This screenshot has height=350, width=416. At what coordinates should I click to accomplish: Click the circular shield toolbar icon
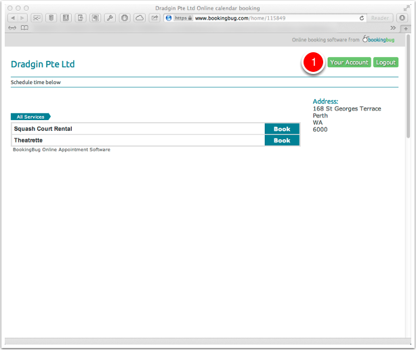tap(125, 18)
